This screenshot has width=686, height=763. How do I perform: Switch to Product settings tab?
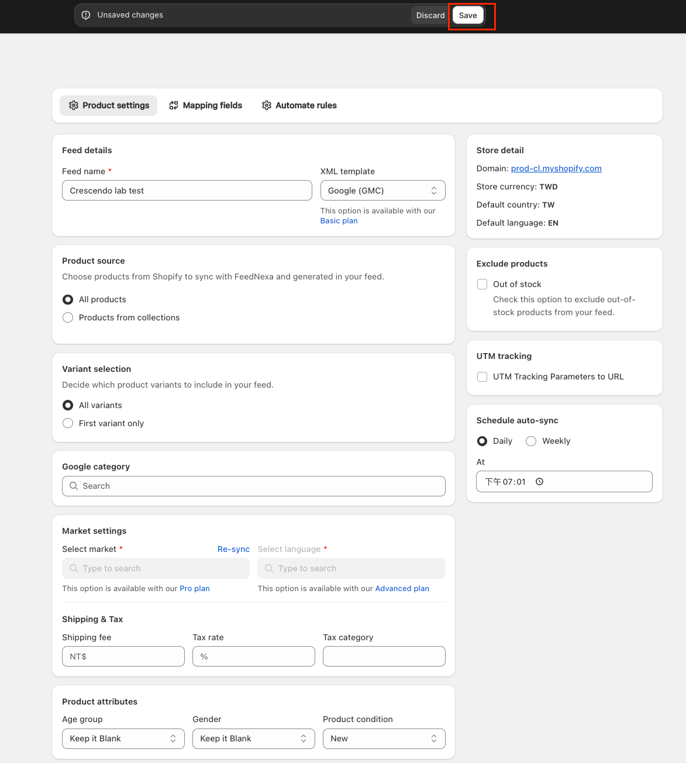109,105
